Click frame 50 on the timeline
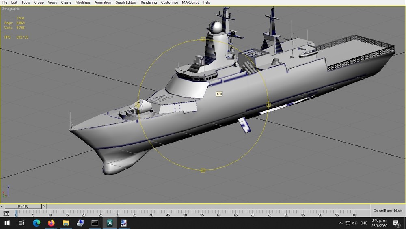 click(185, 214)
